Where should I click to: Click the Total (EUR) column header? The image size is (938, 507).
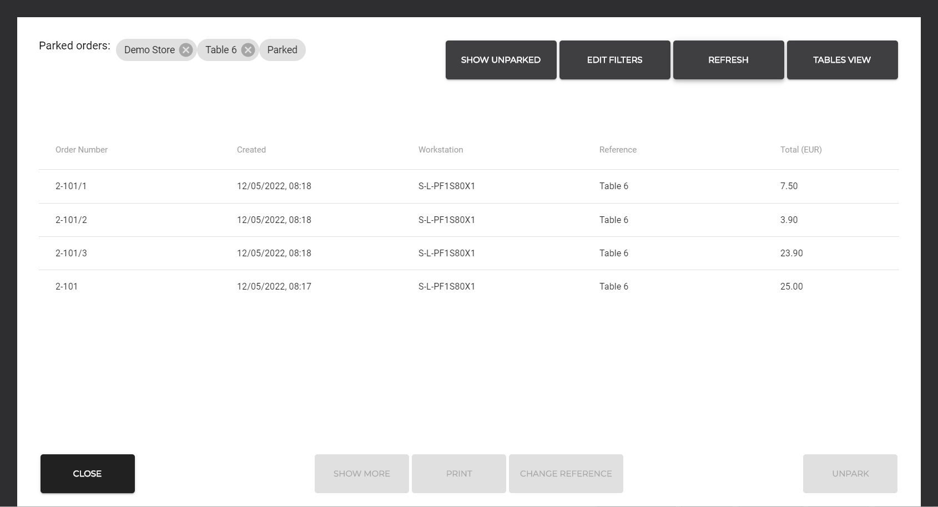coord(800,150)
